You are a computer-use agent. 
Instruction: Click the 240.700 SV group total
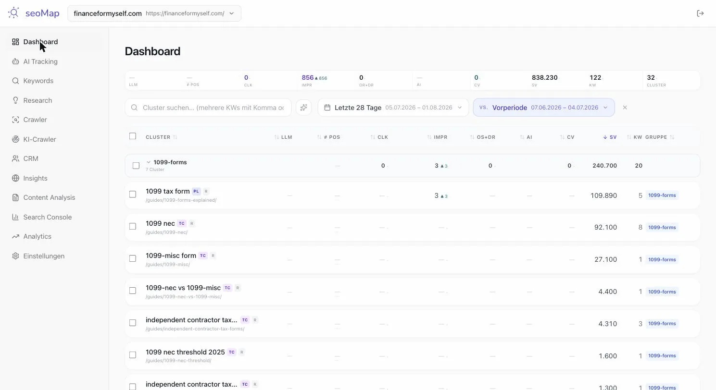(604, 166)
